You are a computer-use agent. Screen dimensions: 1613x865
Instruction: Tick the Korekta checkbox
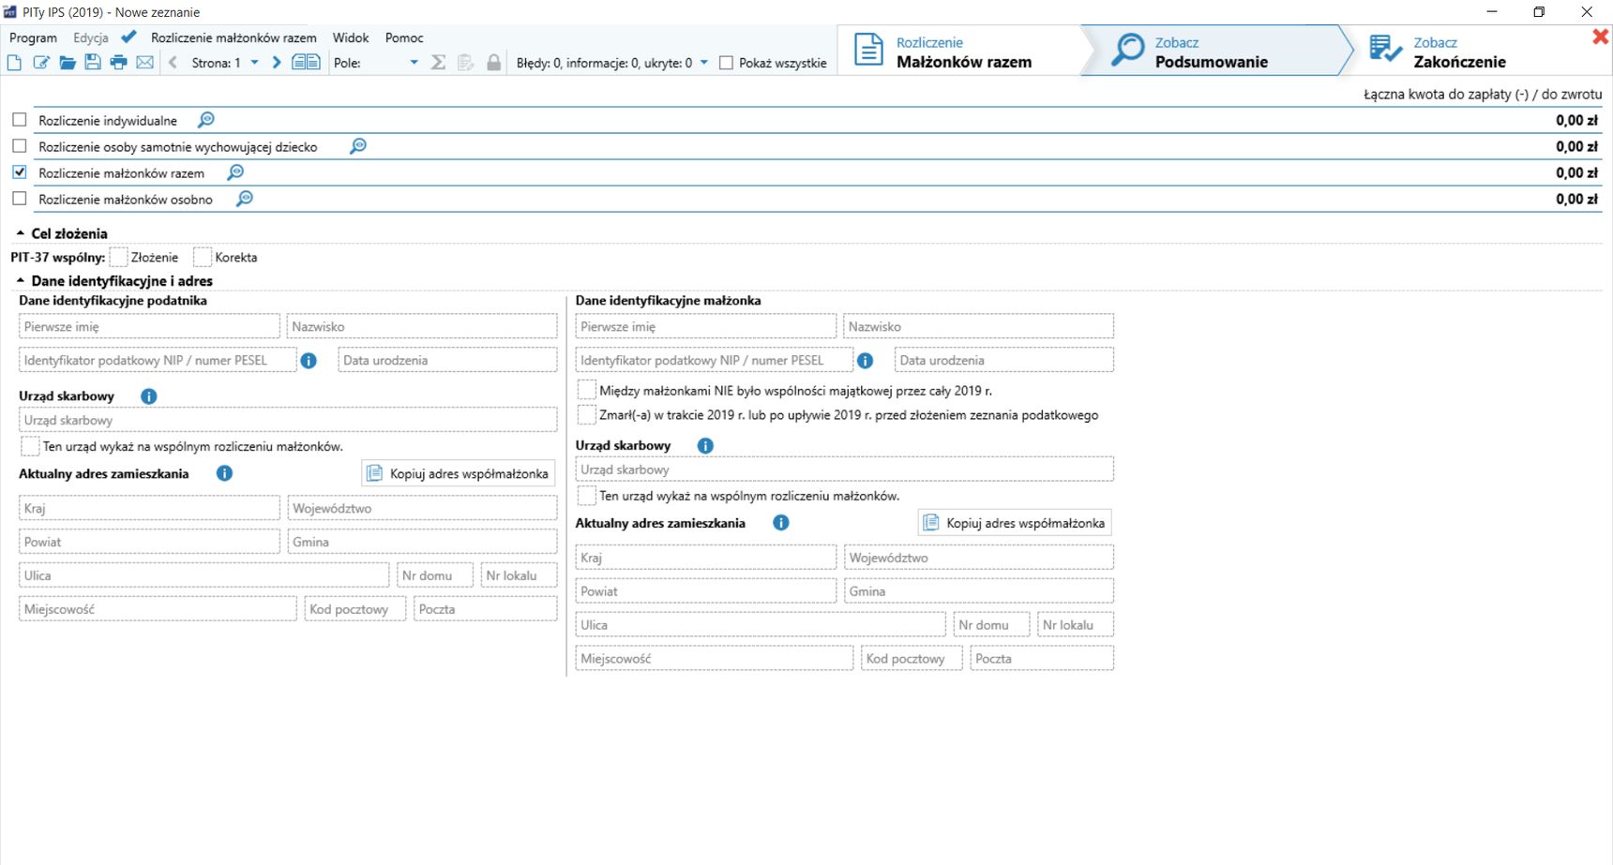pyautogui.click(x=203, y=257)
